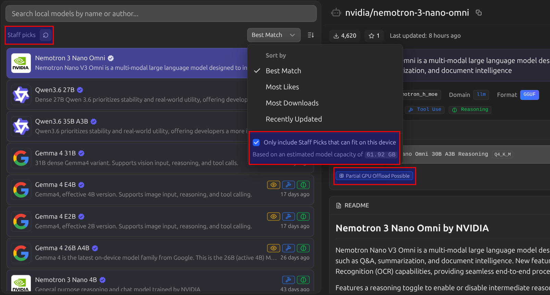Copy the nvidia/nemotron-3-nano-omni model name
Viewport: 550px width, 295px height.
(x=479, y=13)
